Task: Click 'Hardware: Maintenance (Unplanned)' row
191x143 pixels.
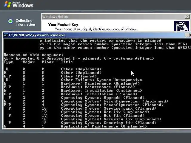Action: pos(72,83)
